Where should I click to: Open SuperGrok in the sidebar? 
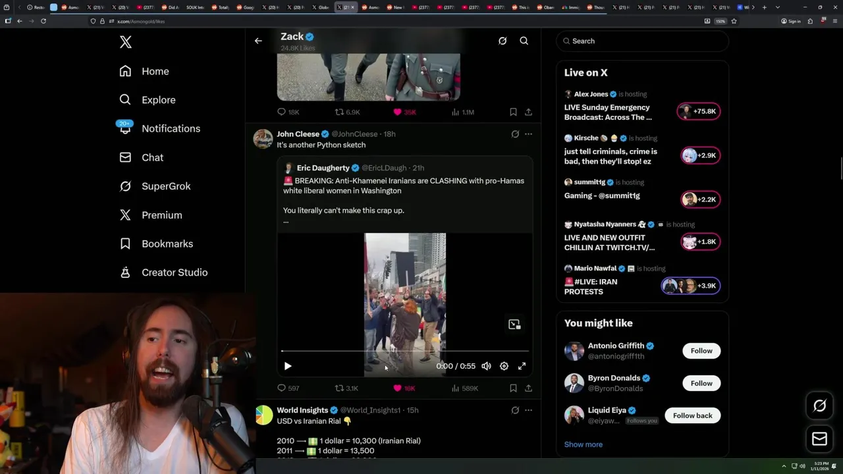click(x=155, y=186)
